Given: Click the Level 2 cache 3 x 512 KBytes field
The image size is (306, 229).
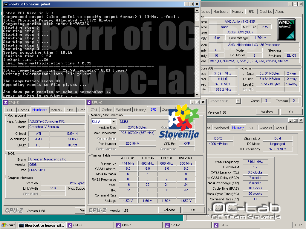Looking at the screenshot, I should (270, 84).
